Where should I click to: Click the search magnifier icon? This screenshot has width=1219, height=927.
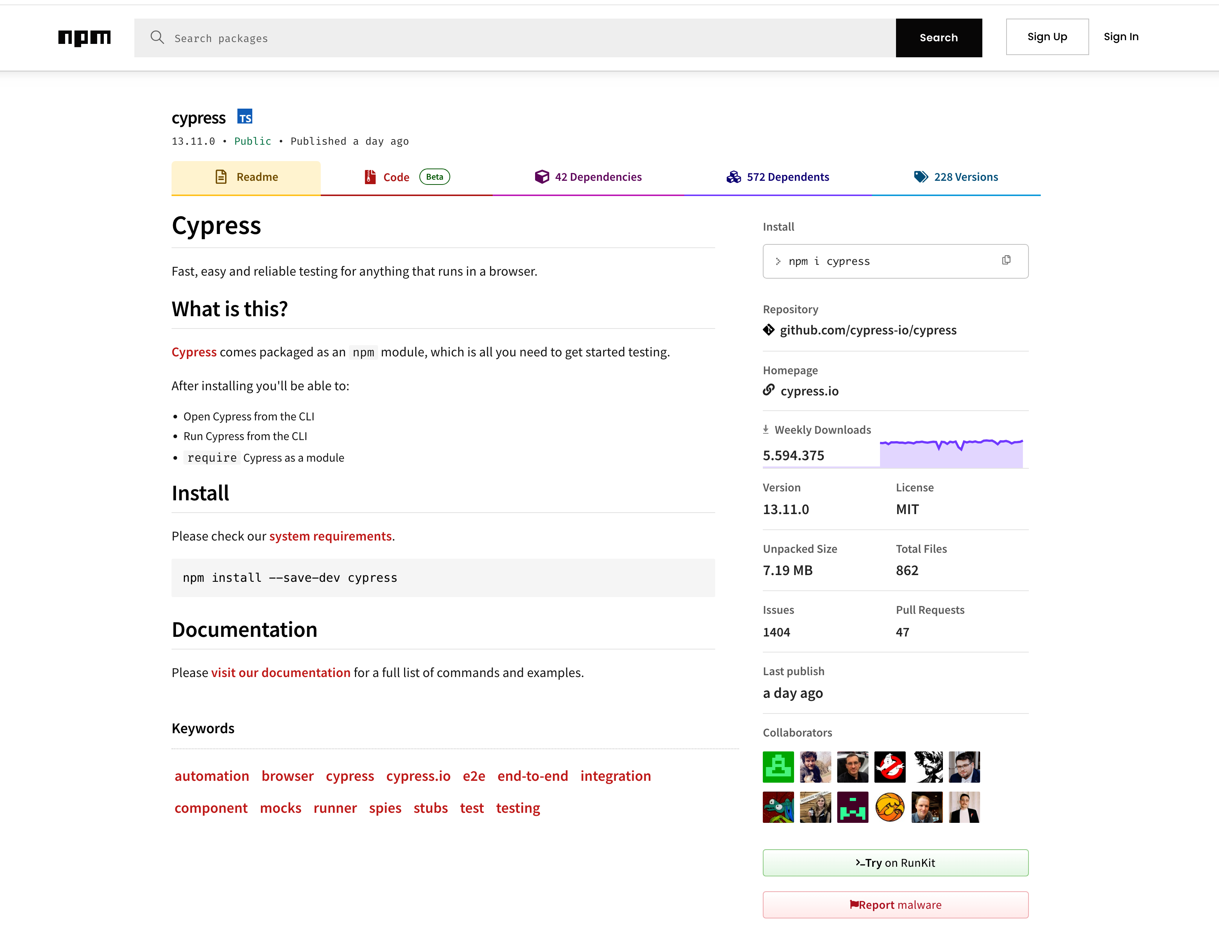point(157,38)
